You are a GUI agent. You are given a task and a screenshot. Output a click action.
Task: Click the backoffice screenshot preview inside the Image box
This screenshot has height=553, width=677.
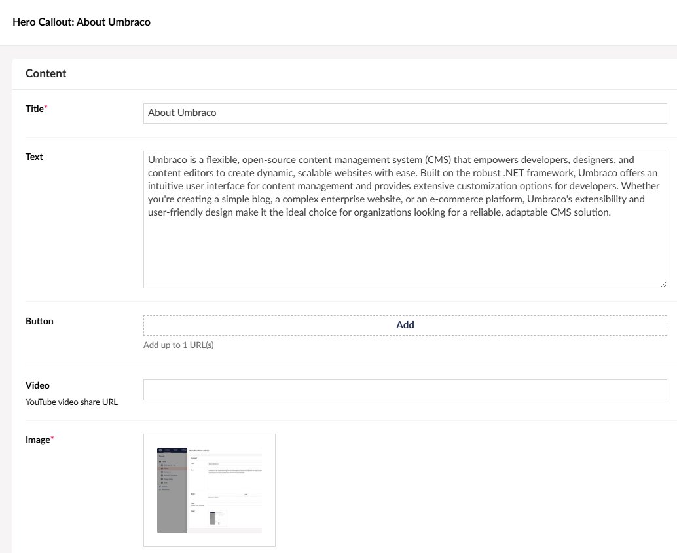coord(210,489)
